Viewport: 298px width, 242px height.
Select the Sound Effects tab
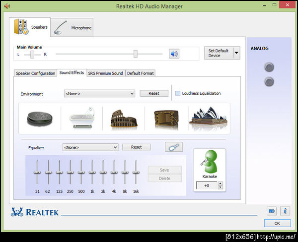coord(72,73)
